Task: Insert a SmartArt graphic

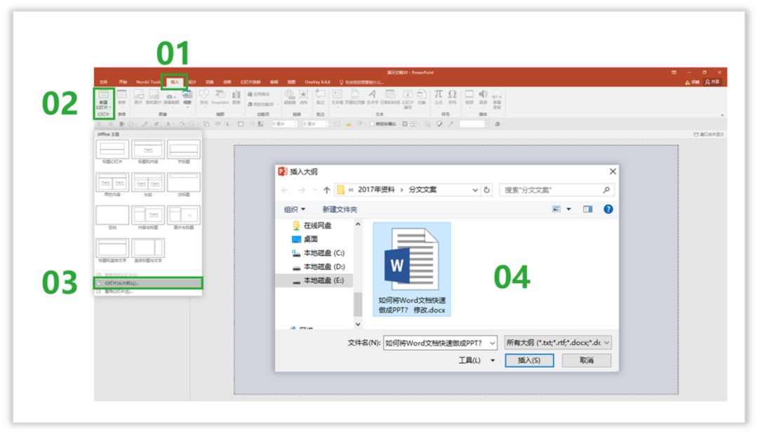Action: (x=220, y=97)
